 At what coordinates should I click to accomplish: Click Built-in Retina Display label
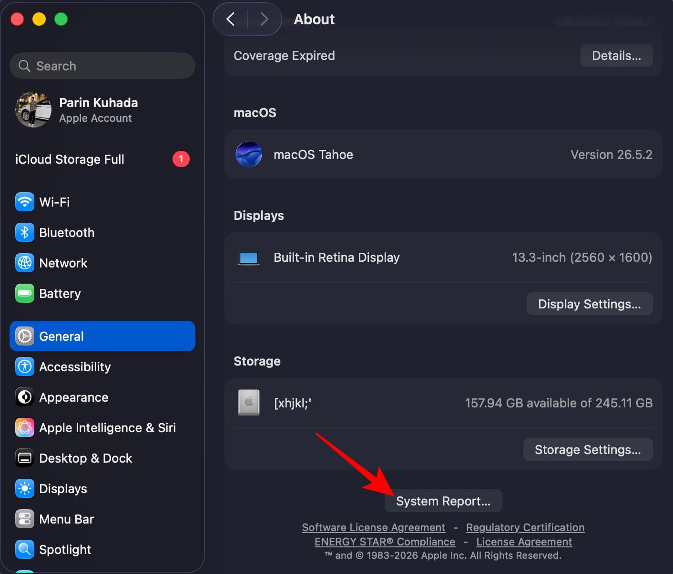(336, 257)
